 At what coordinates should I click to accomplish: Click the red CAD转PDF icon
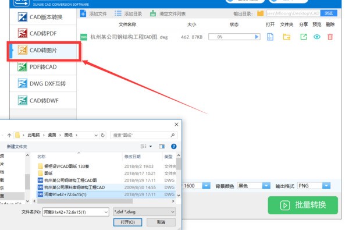(23, 33)
